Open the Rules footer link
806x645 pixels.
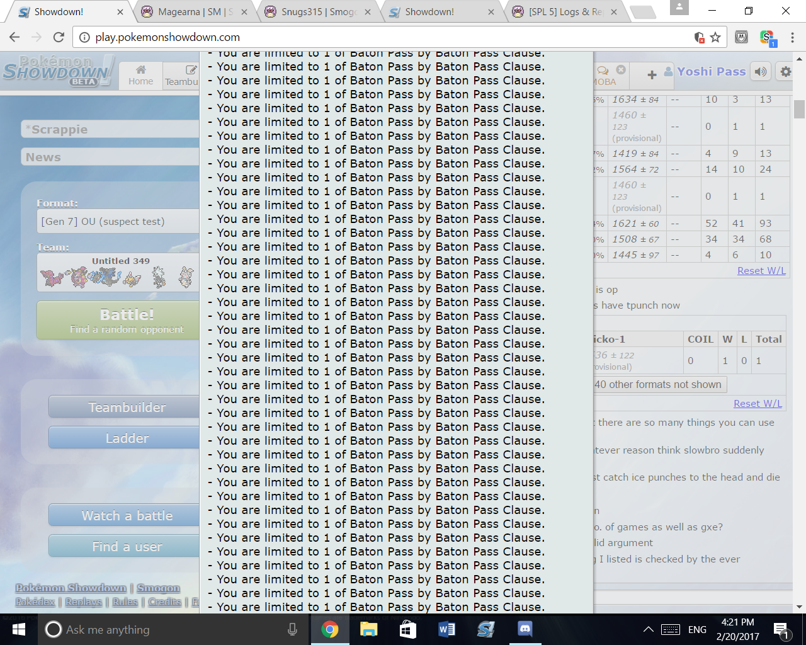[125, 602]
